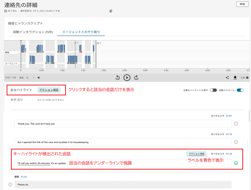
Task: Seek to 0:30 on the timeline axis
Action: point(41,70)
